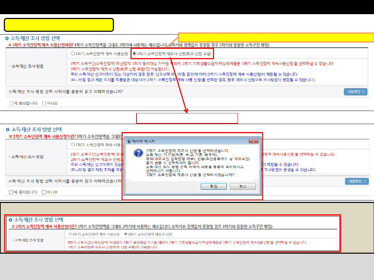Click the grayed 2학기 소득인정액 재조사 신청 radio in bottom panel
Image resolution: width=374 pixels, height=280 pixels.
126,234
